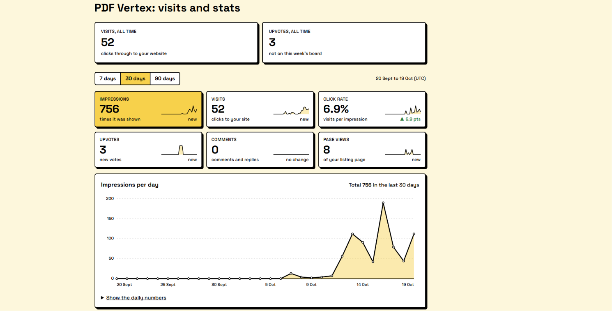The height and width of the screenshot is (311, 612).
Task: Select the Upvotes new votes card
Action: click(148, 150)
